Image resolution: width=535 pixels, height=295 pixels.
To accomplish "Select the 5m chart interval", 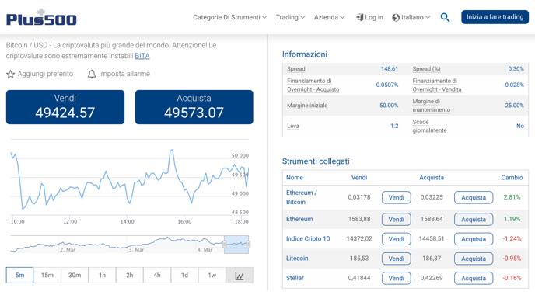I will point(19,276).
